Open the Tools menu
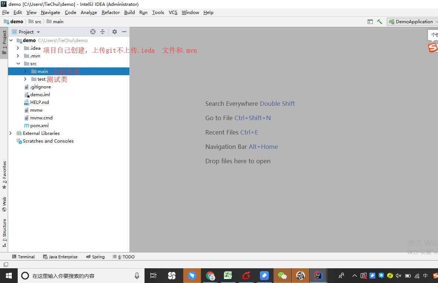 click(158, 12)
